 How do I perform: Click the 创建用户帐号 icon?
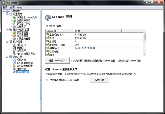[14, 20]
